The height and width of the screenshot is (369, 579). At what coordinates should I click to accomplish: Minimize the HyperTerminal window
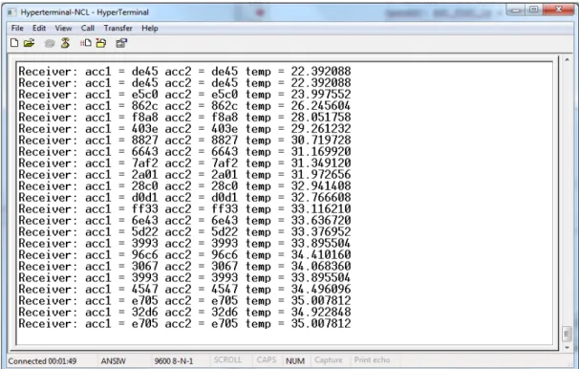[516, 10]
